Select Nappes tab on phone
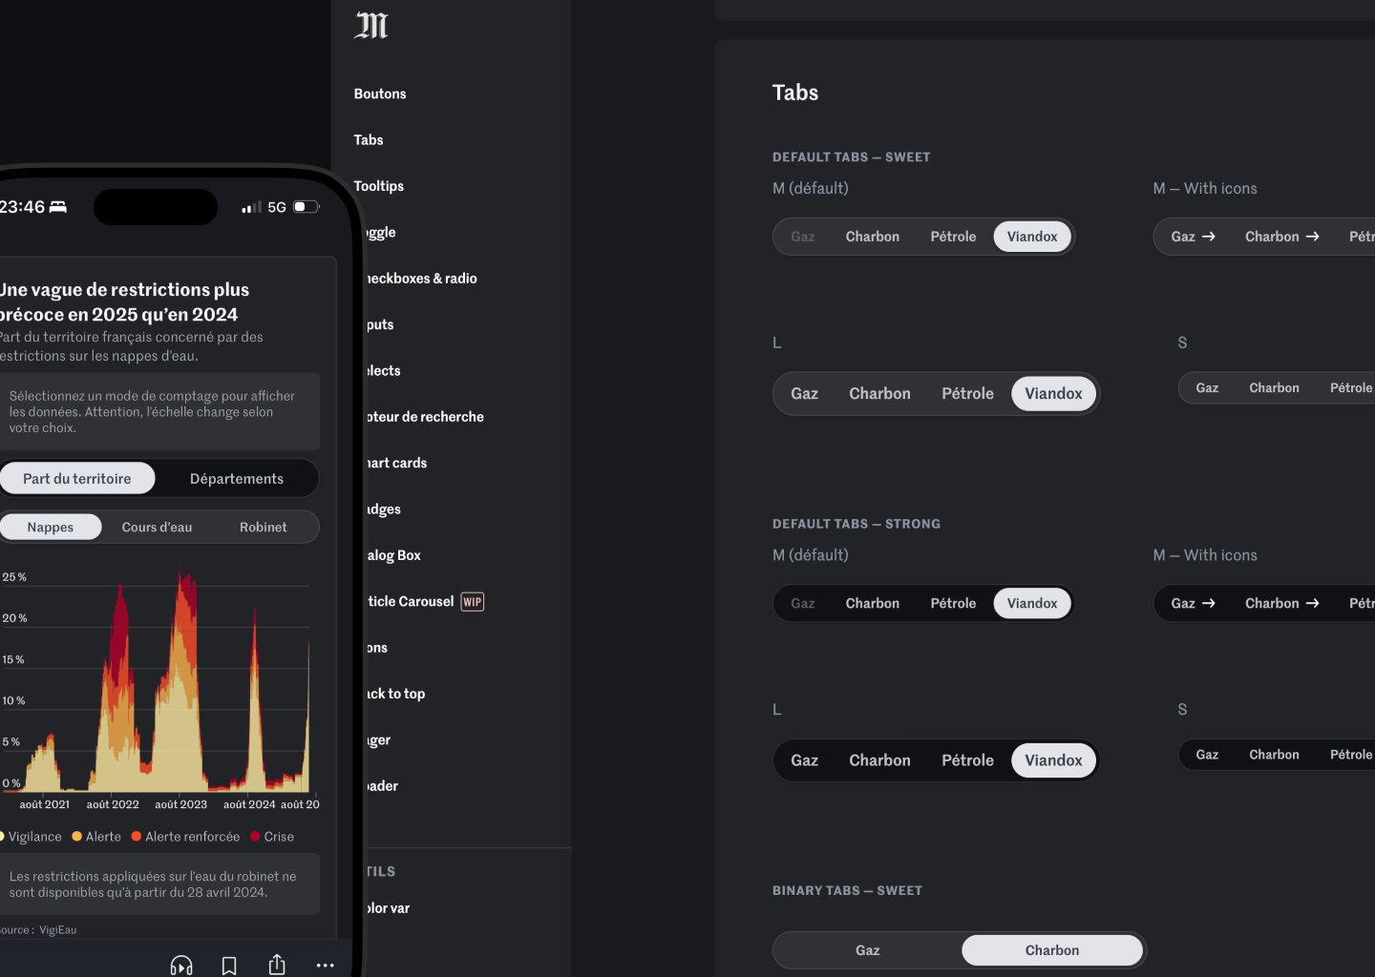The width and height of the screenshot is (1375, 977). 51,528
